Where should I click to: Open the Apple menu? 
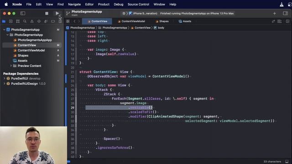(6, 4)
